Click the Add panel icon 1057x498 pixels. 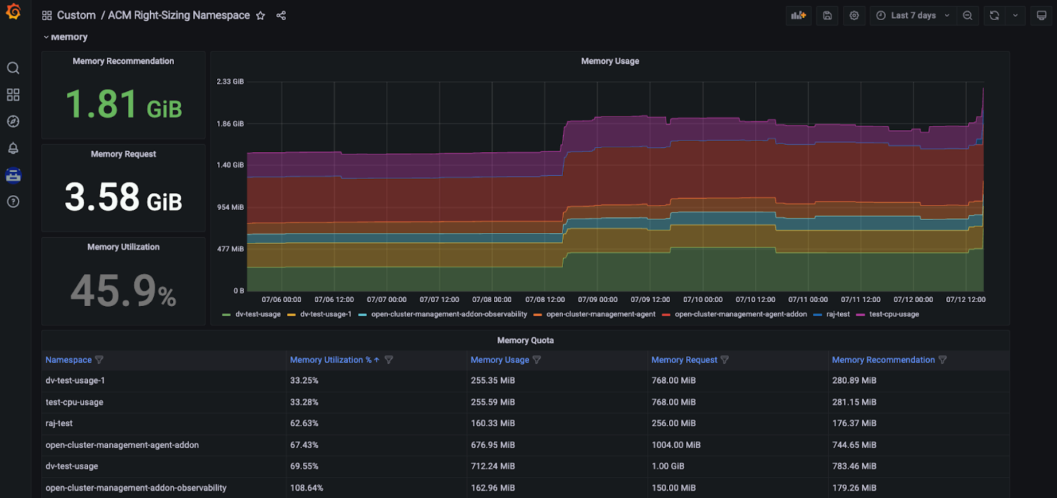798,16
